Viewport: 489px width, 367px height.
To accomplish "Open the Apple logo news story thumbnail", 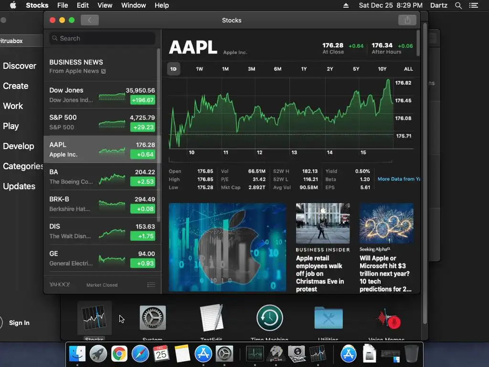I will pyautogui.click(x=227, y=247).
